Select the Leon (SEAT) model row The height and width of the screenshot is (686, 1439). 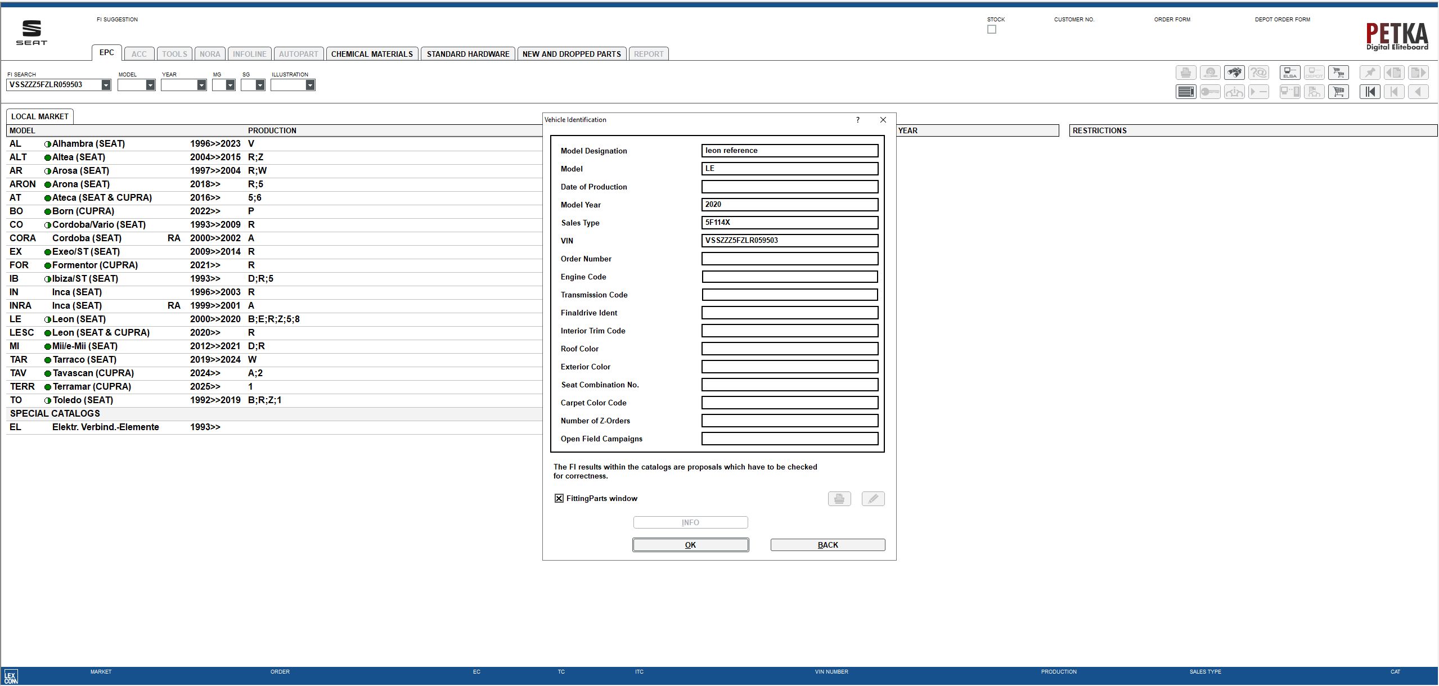[x=275, y=319]
